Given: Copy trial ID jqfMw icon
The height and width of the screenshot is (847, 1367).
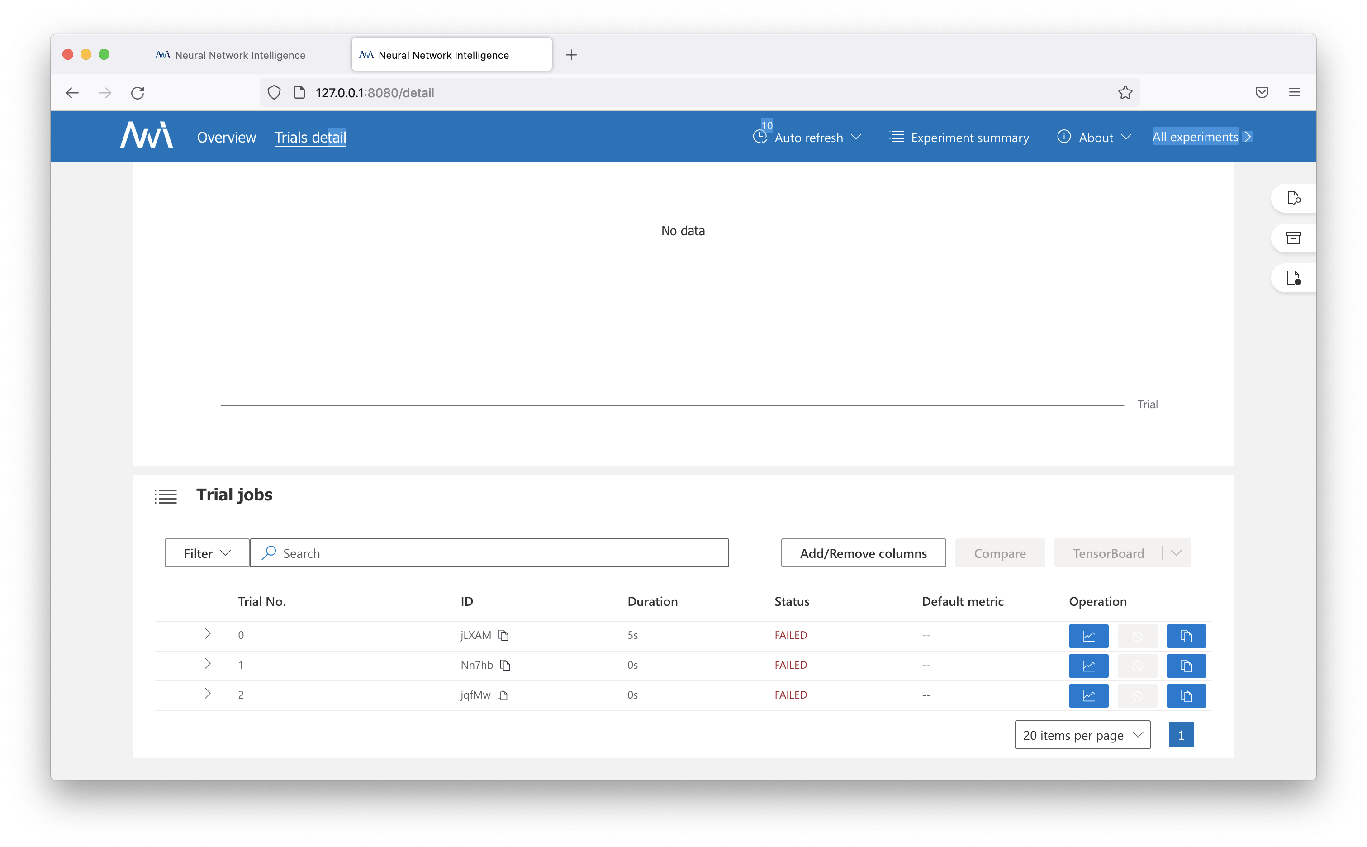Looking at the screenshot, I should tap(503, 695).
